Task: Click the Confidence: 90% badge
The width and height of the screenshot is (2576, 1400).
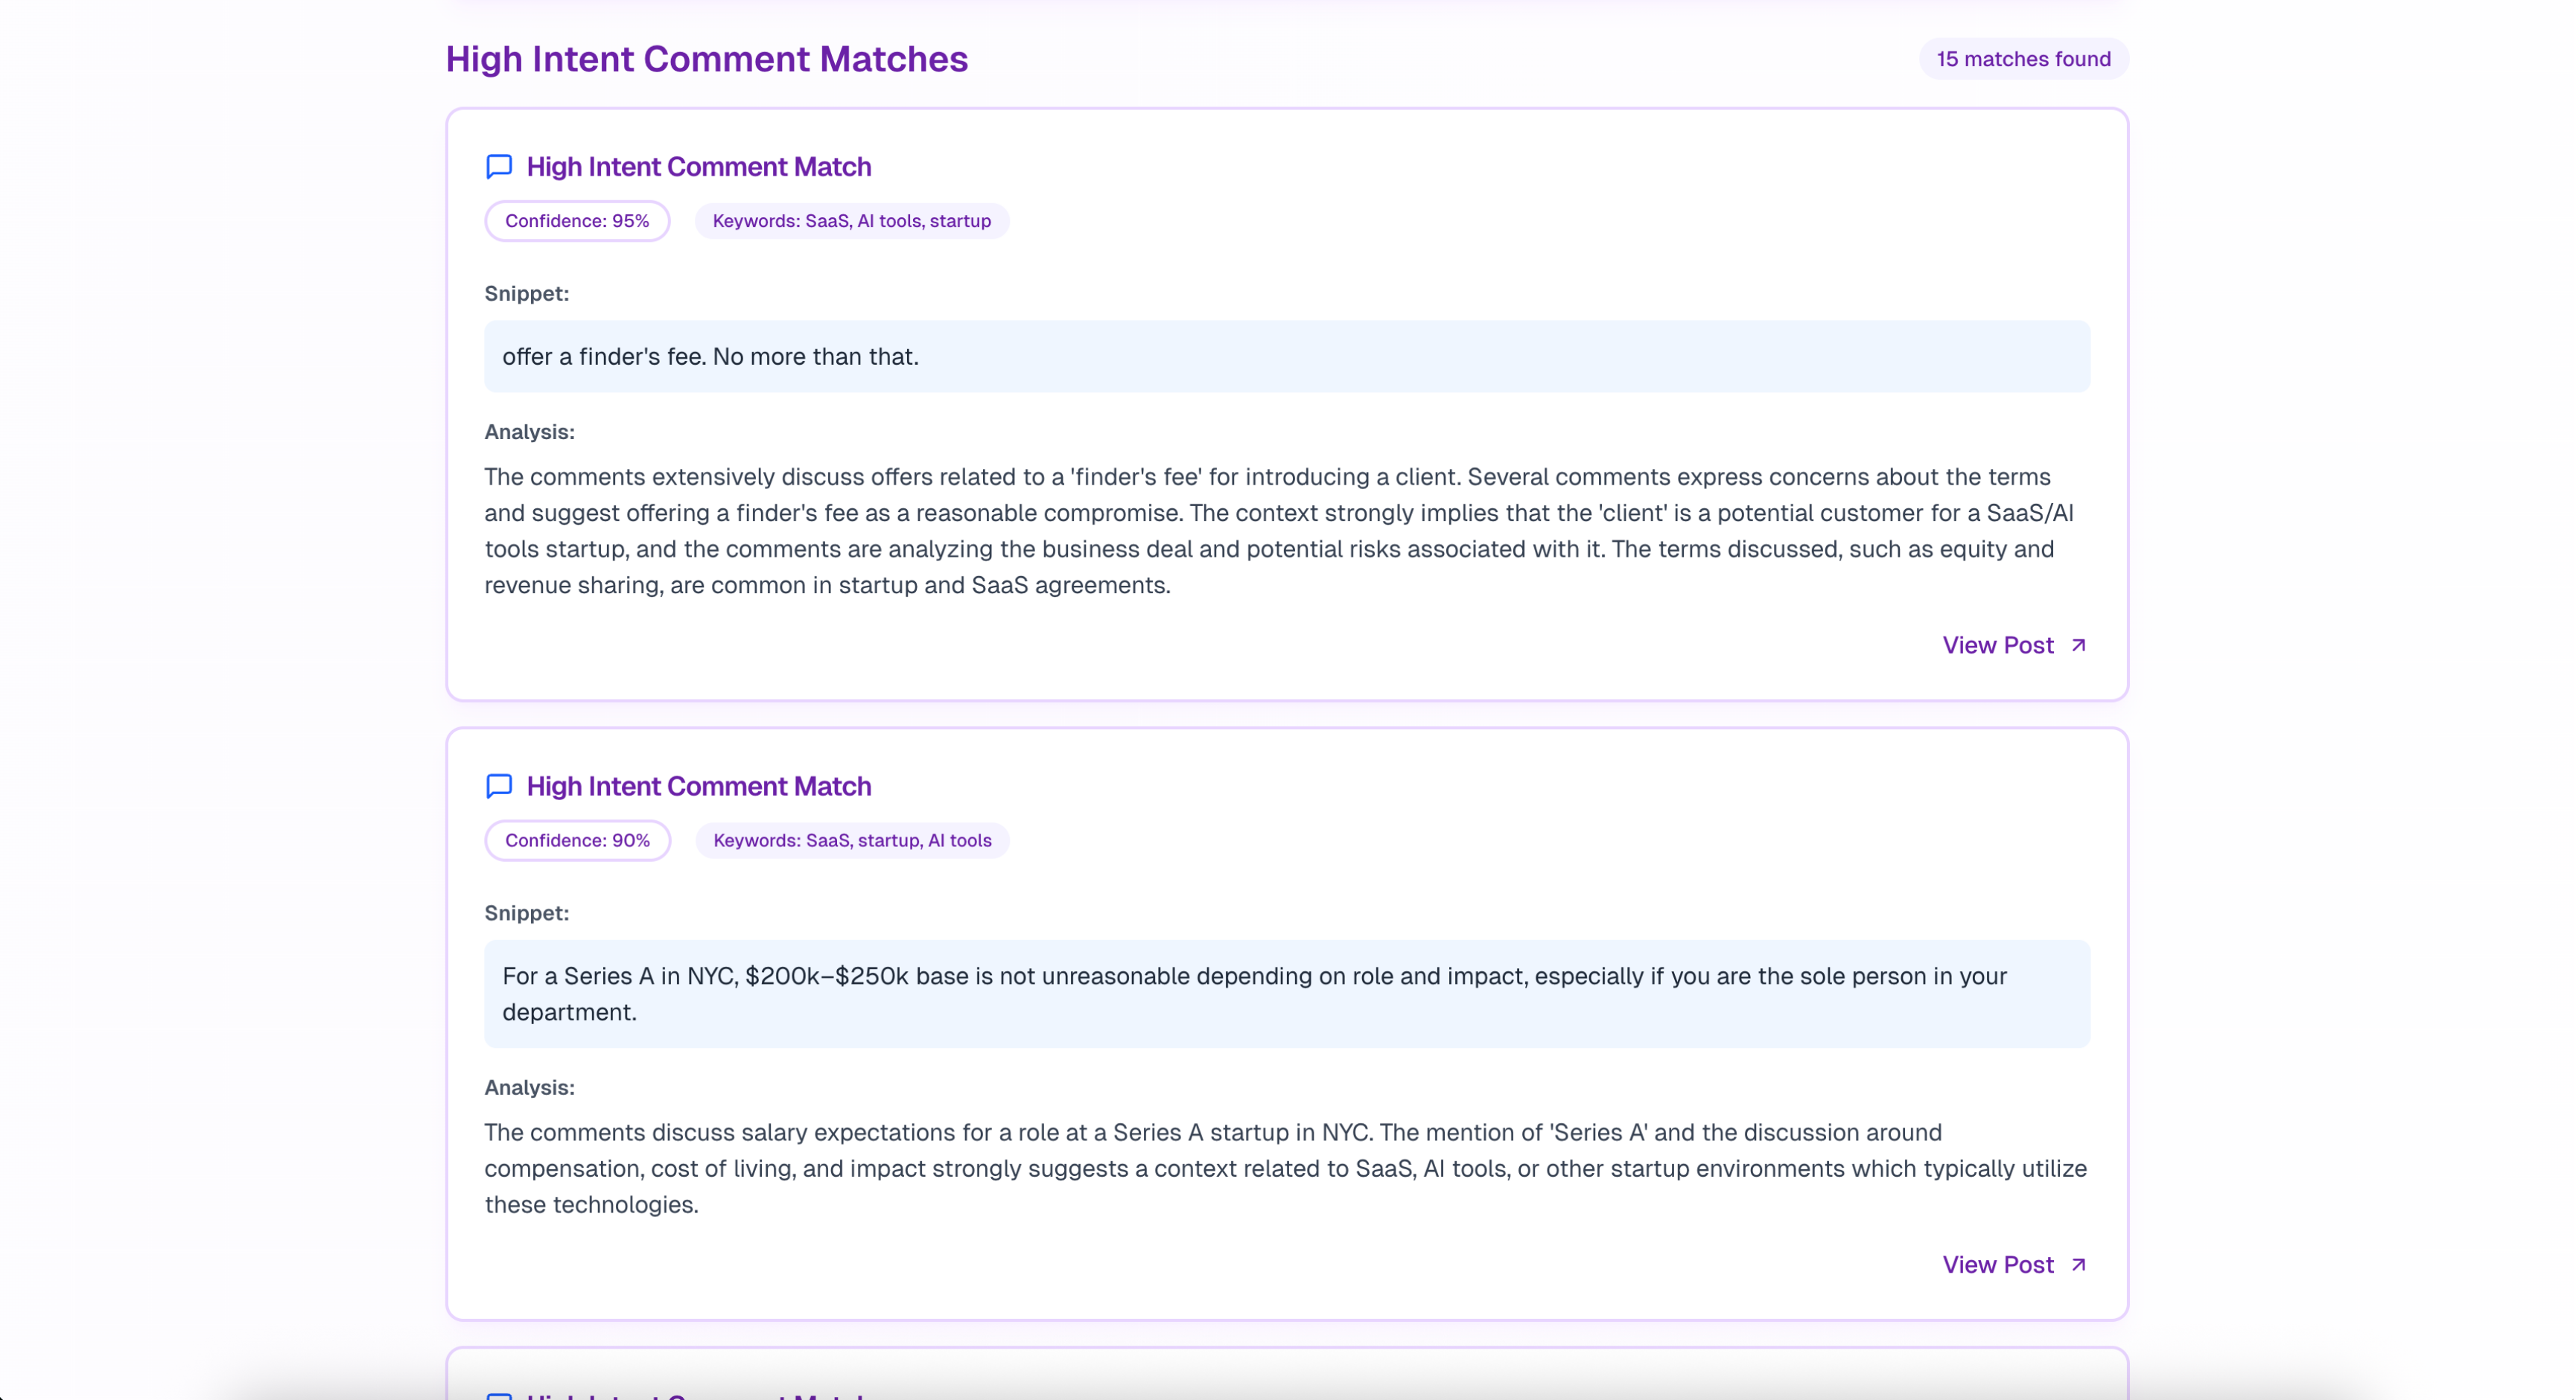Action: click(577, 840)
